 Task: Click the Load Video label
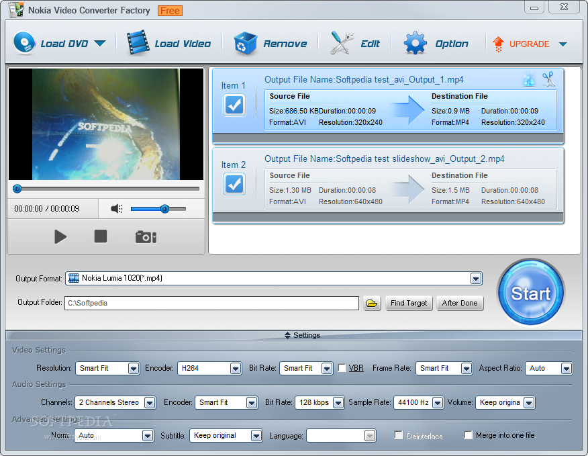(183, 44)
